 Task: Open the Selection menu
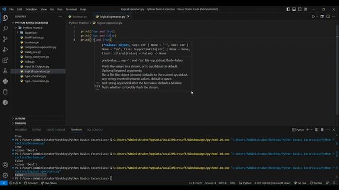pos(31,9)
